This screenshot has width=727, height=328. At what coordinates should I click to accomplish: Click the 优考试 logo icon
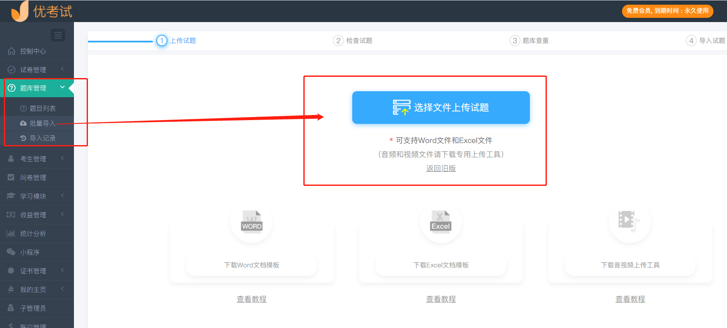coord(20,11)
